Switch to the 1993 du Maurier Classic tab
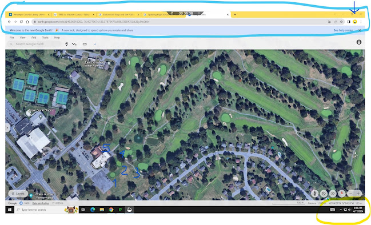Screen dimensions: 371x225 [74, 14]
